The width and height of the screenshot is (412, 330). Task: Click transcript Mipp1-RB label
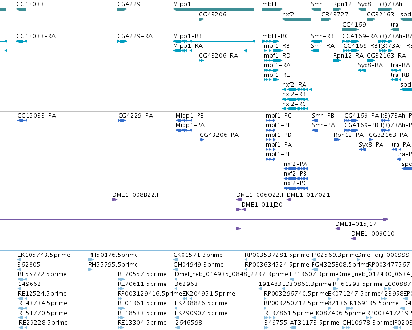[187, 36]
